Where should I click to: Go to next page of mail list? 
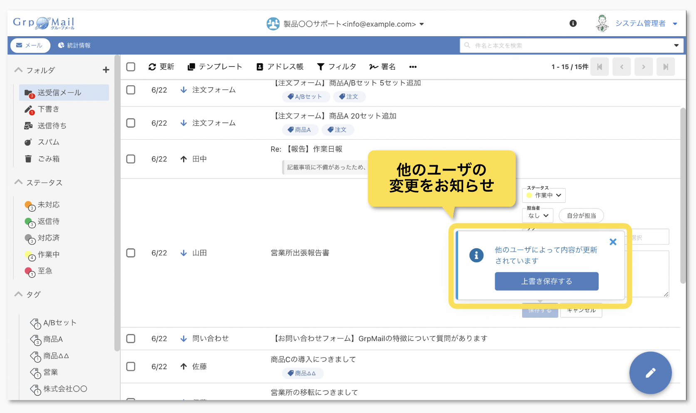pos(644,67)
